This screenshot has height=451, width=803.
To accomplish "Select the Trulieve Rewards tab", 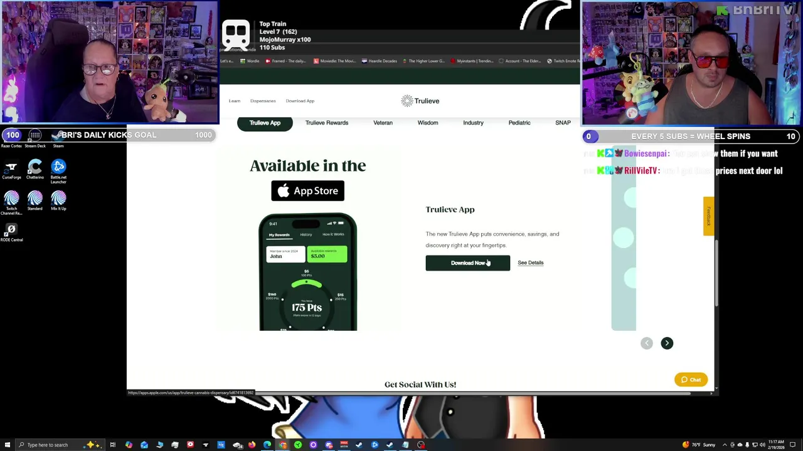I will (x=327, y=123).
